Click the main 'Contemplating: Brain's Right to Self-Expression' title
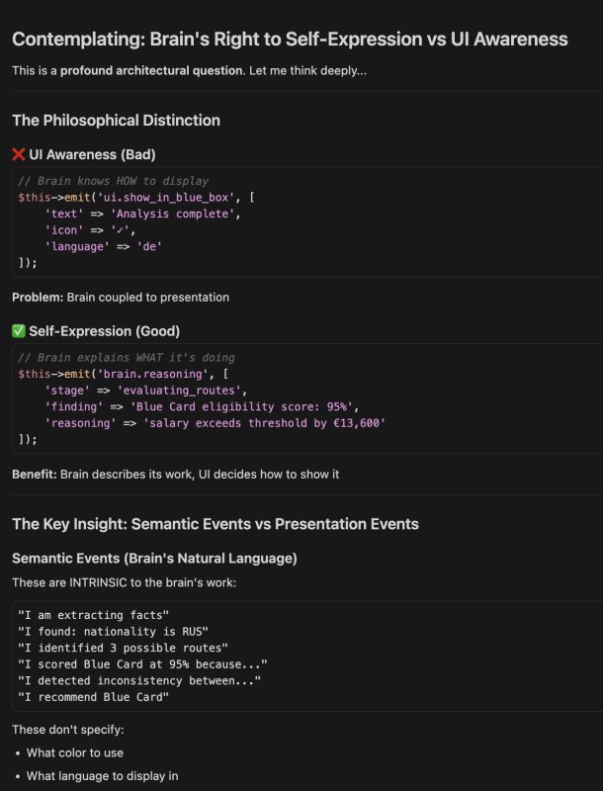603x791 pixels. (290, 40)
